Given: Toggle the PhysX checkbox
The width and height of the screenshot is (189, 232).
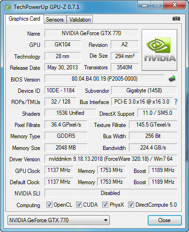Looking at the screenshot, I should (105, 204).
